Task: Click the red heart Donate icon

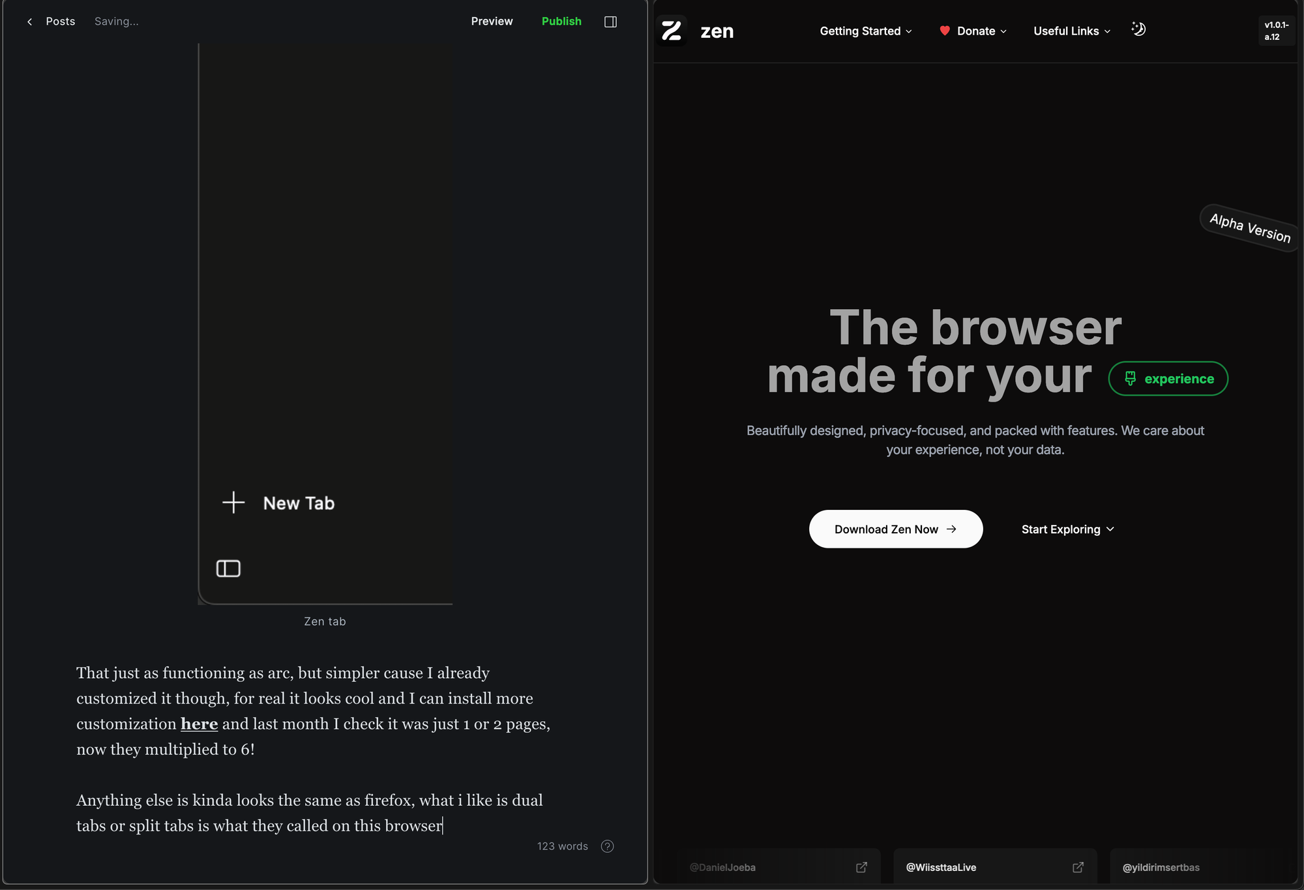Action: pos(944,31)
